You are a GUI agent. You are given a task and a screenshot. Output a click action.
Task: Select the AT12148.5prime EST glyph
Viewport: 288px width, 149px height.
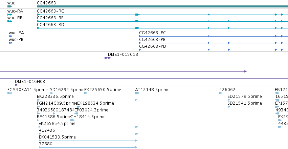(x=137, y=93)
